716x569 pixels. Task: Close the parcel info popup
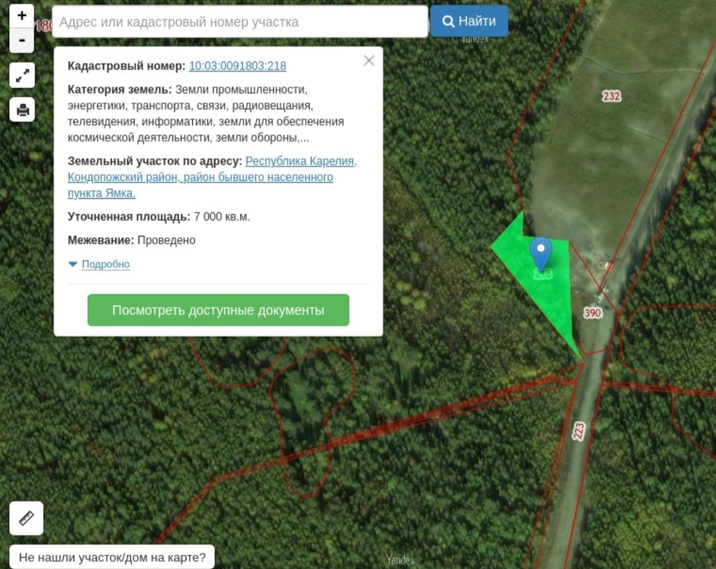pyautogui.click(x=369, y=60)
